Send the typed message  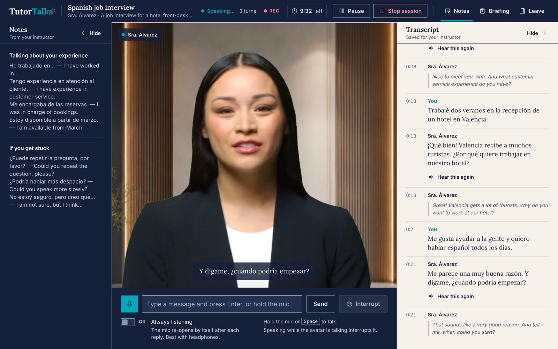321,304
